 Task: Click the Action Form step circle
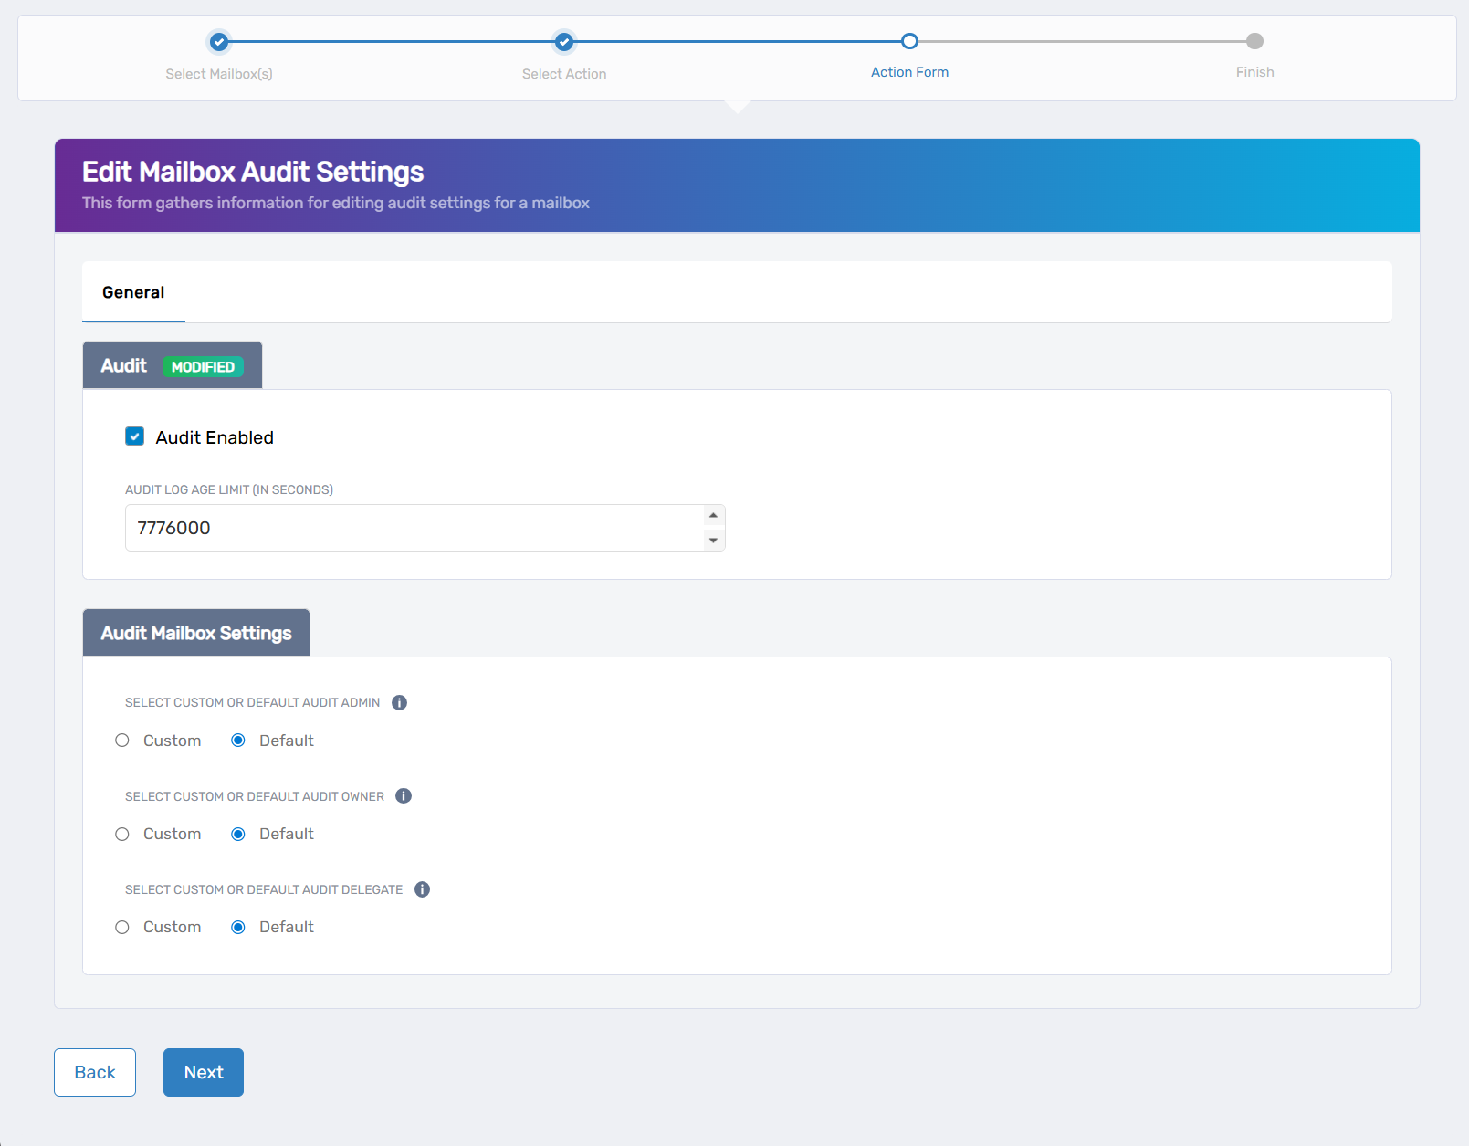coord(908,42)
